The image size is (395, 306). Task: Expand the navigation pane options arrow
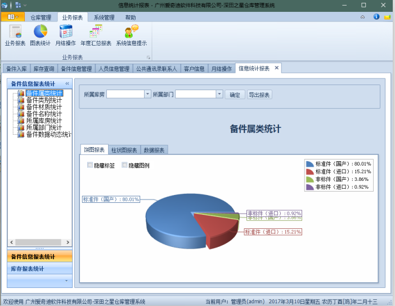coord(66,281)
